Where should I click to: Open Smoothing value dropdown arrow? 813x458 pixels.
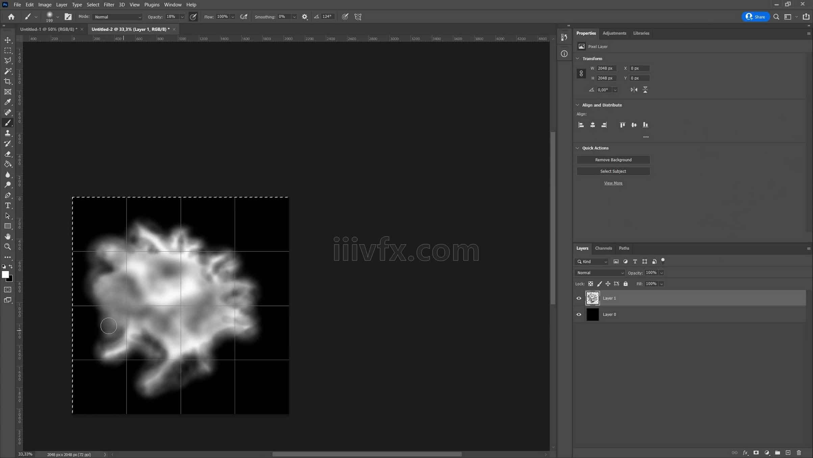(295, 17)
